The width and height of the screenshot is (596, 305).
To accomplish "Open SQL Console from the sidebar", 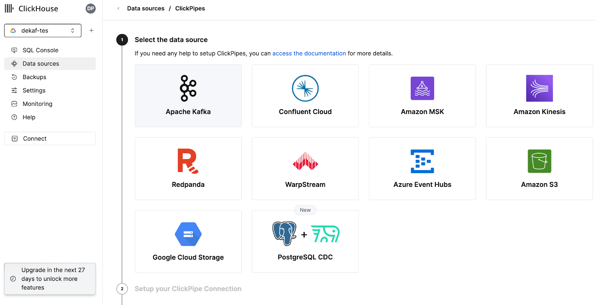I will pos(40,50).
